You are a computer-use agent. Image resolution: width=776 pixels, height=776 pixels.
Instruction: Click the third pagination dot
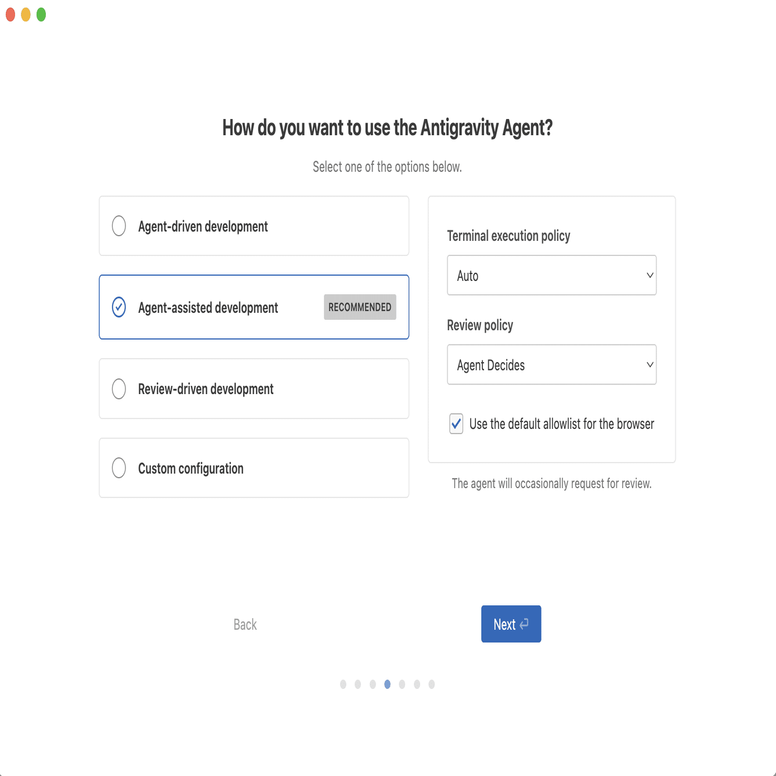pos(373,684)
